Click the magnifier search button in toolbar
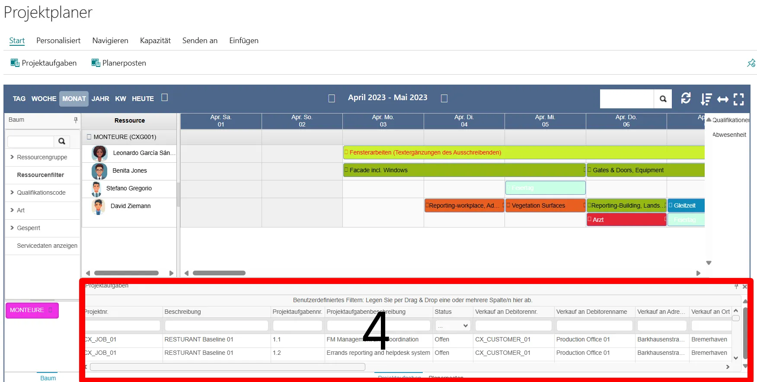This screenshot has width=757, height=382. (663, 99)
